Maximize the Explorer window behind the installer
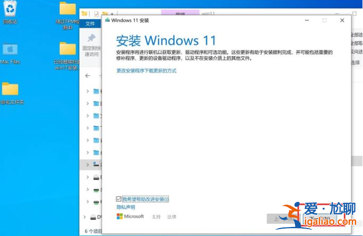 pyautogui.click(x=354, y=13)
